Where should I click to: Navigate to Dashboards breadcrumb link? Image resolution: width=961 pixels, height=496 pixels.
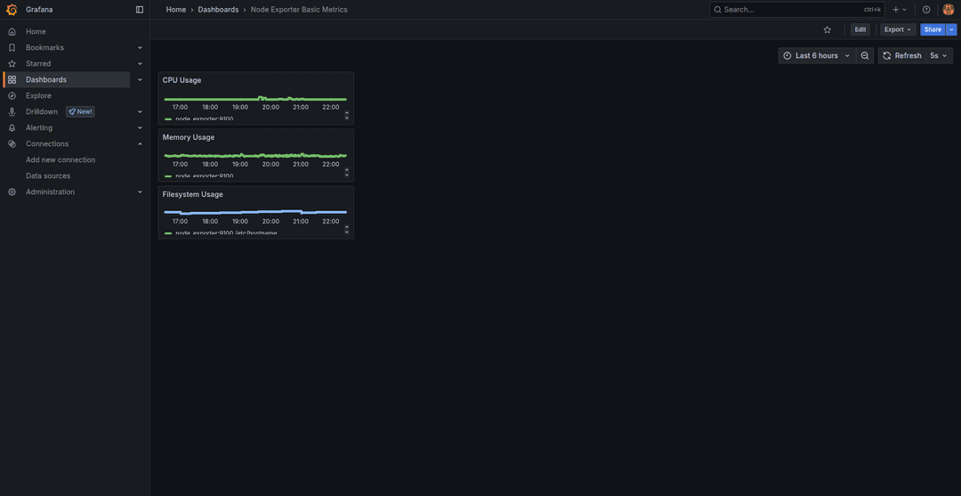pyautogui.click(x=218, y=10)
